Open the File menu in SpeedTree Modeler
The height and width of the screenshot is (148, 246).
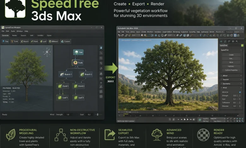(x=3, y=31)
